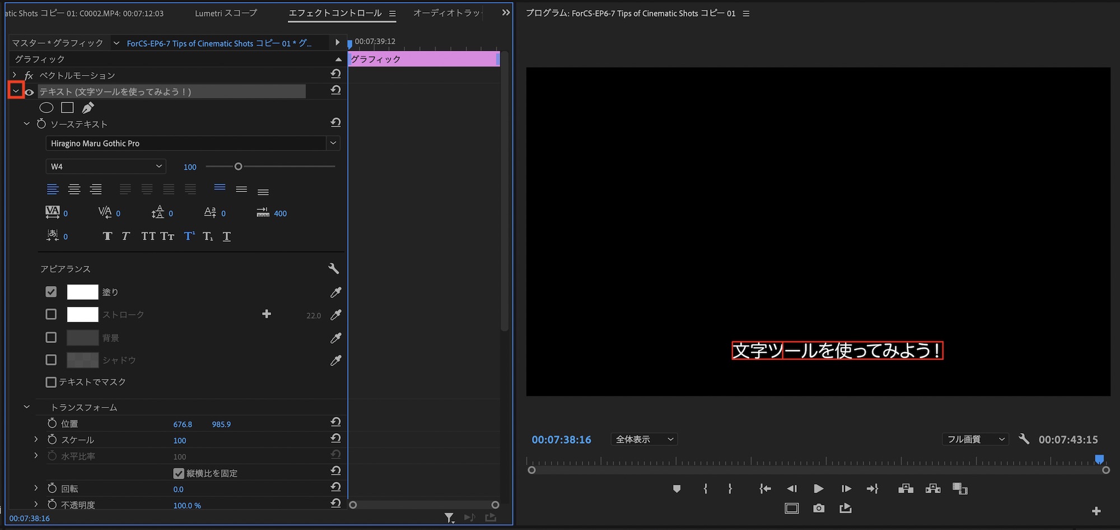Expand the ベクトルモーション section

(x=15, y=75)
